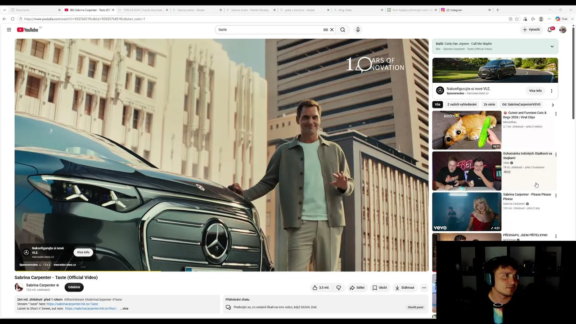Download the video with Stáhnout
Image resolution: width=576 pixels, height=324 pixels.
[x=405, y=288]
